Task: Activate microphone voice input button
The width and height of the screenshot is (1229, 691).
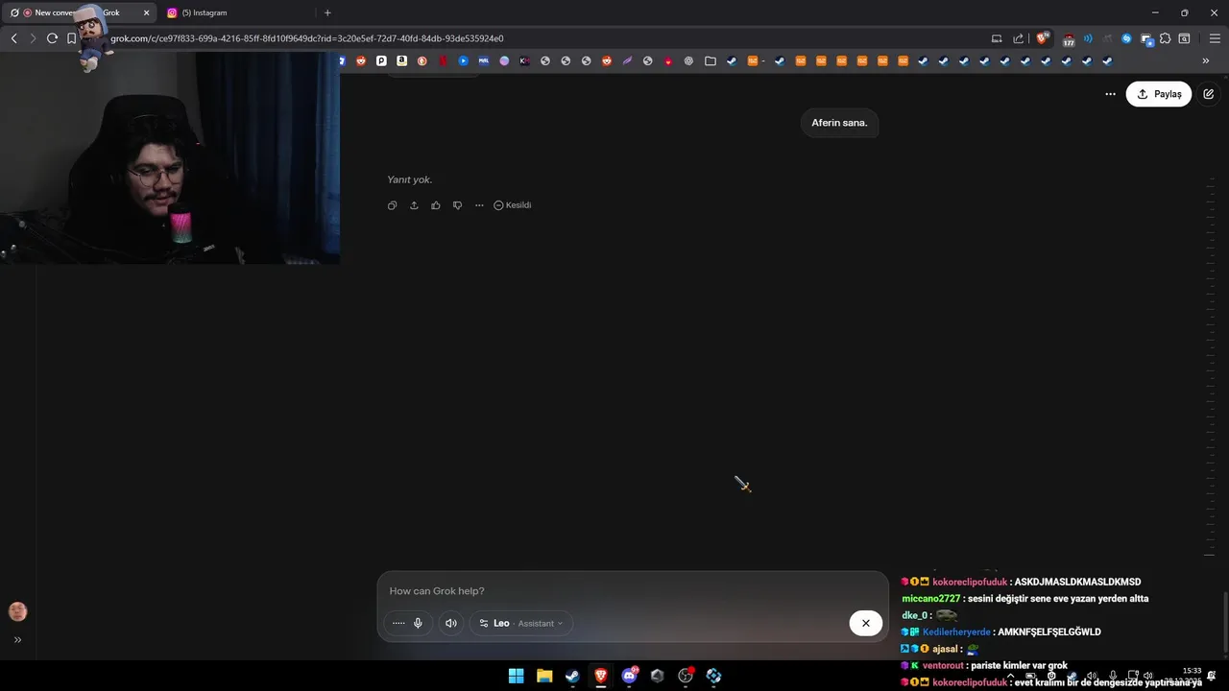Action: pyautogui.click(x=418, y=623)
